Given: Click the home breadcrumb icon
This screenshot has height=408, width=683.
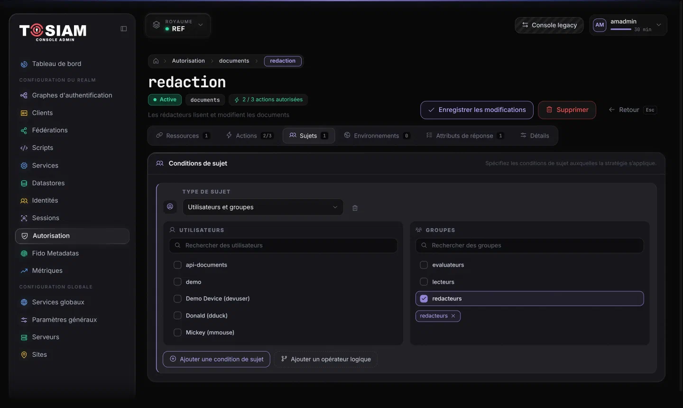Looking at the screenshot, I should (x=156, y=61).
